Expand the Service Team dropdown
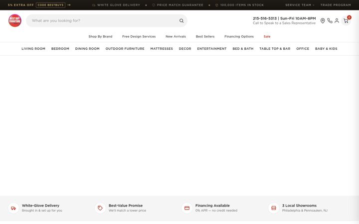This screenshot has width=359, height=224. pyautogui.click(x=300, y=5)
